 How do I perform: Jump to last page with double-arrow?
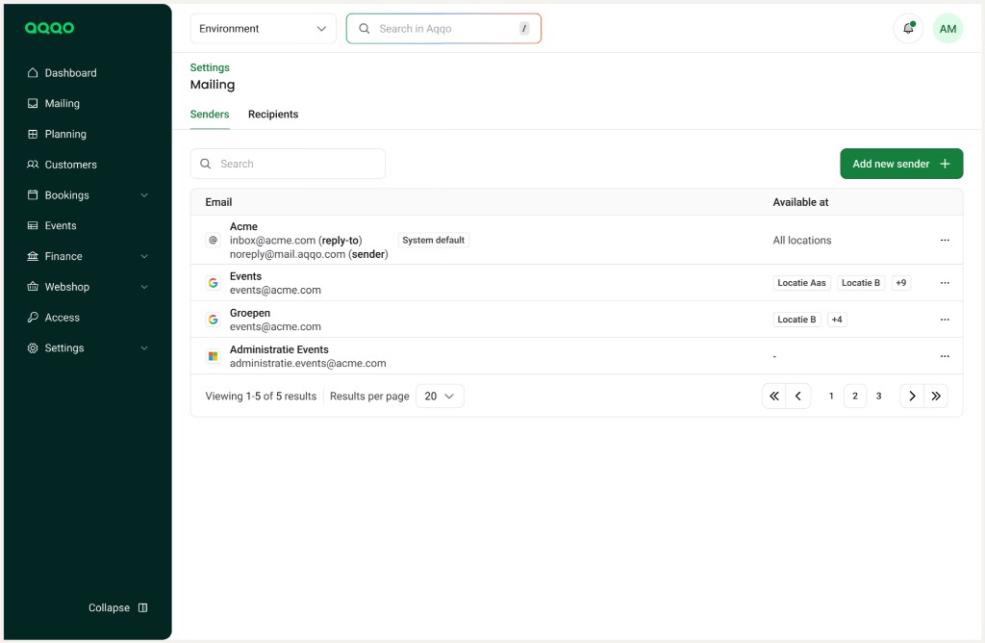point(936,396)
